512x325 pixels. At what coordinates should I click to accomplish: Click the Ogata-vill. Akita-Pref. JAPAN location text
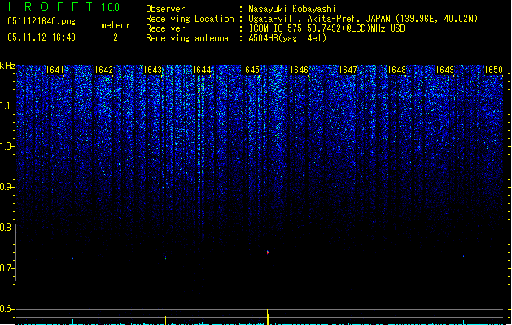(x=363, y=19)
